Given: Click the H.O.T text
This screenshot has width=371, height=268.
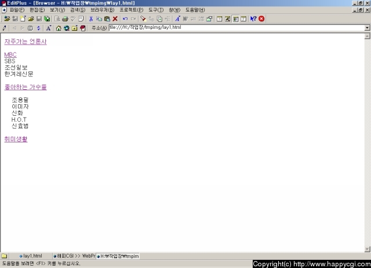Looking at the screenshot, I should [x=19, y=120].
